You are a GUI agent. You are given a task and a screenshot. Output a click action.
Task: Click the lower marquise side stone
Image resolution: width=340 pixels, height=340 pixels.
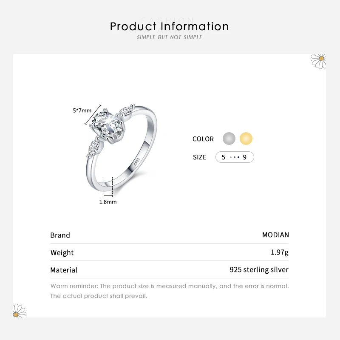93,150
